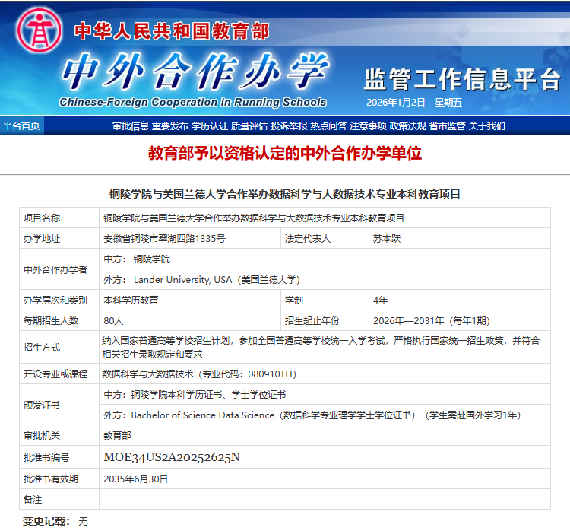Click the 铜陵学院 Chinese partner cell

pos(152,259)
